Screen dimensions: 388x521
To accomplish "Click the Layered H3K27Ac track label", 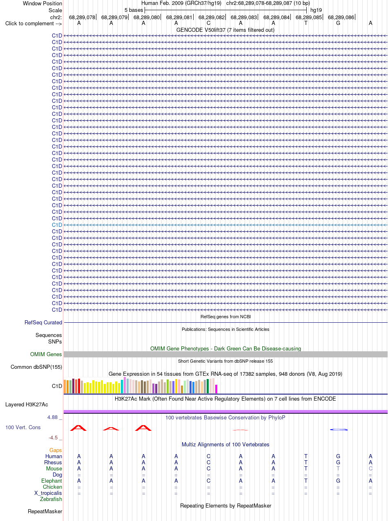I will point(27,405).
